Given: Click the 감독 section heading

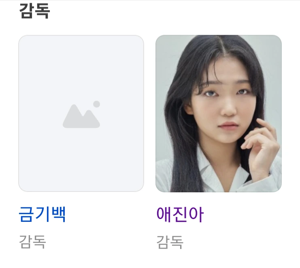Looking at the screenshot, I should pyautogui.click(x=34, y=11).
